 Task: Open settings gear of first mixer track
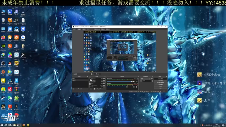[x=137, y=82]
